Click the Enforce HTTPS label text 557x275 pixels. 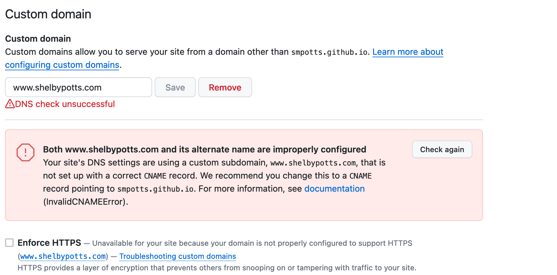[49, 243]
